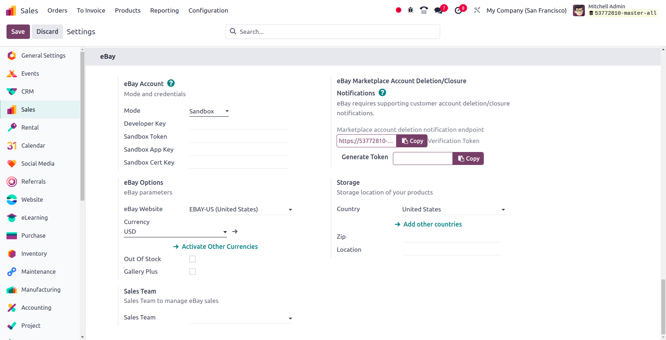Select Calendar in settings sidebar

pos(40,146)
